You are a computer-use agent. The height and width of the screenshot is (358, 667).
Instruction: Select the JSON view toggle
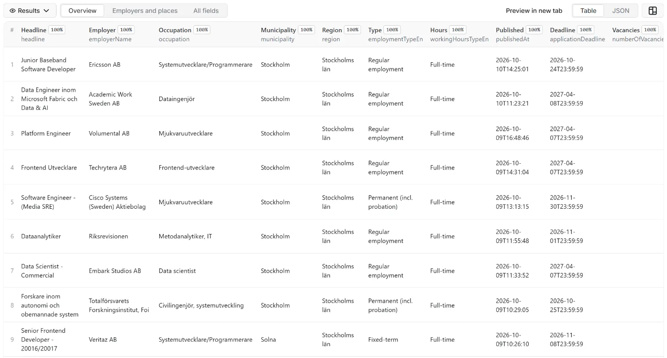621,11
